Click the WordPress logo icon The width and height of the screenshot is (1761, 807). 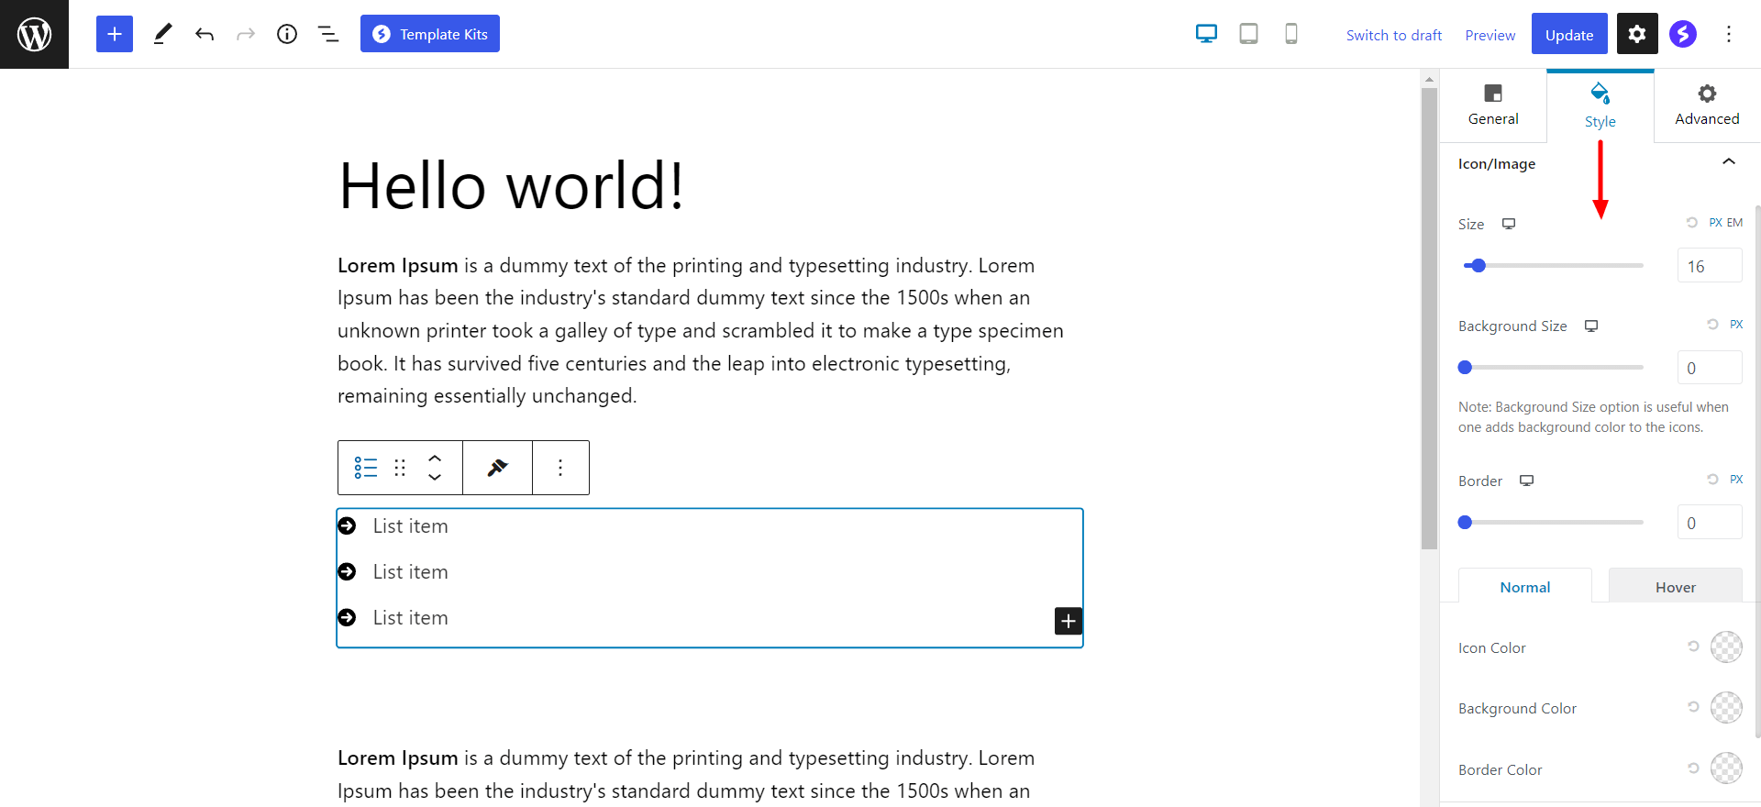point(34,34)
